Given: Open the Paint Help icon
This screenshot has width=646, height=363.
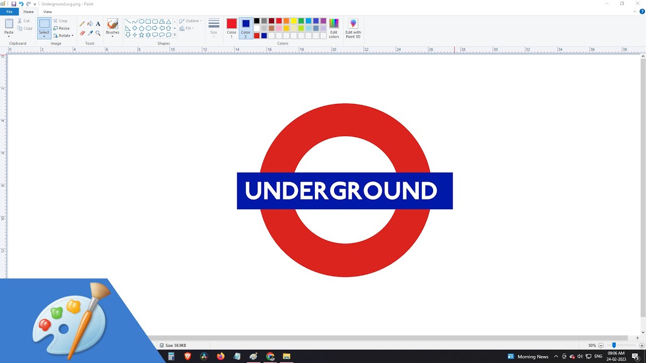Looking at the screenshot, I should 642,12.
